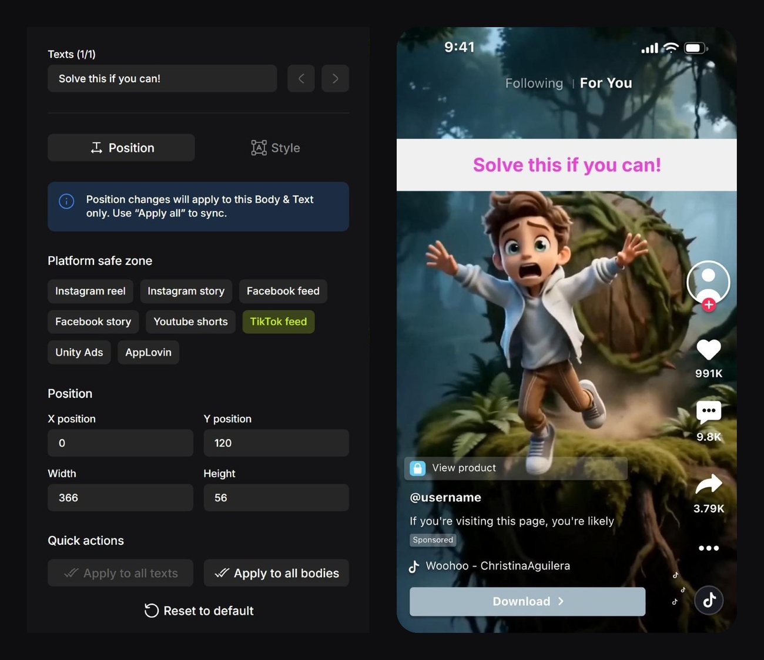
Task: Click the View product banner
Action: 516,468
